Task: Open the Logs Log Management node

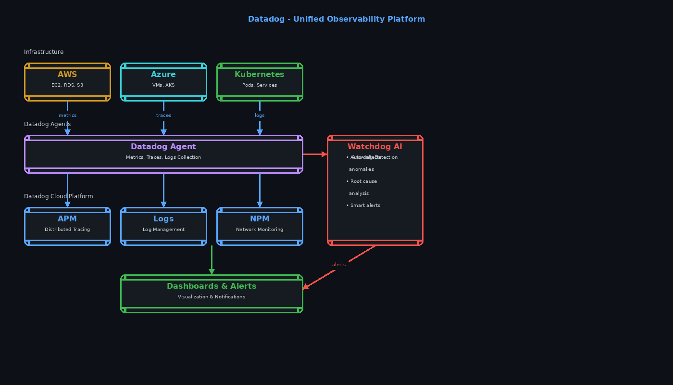Action: [163, 226]
